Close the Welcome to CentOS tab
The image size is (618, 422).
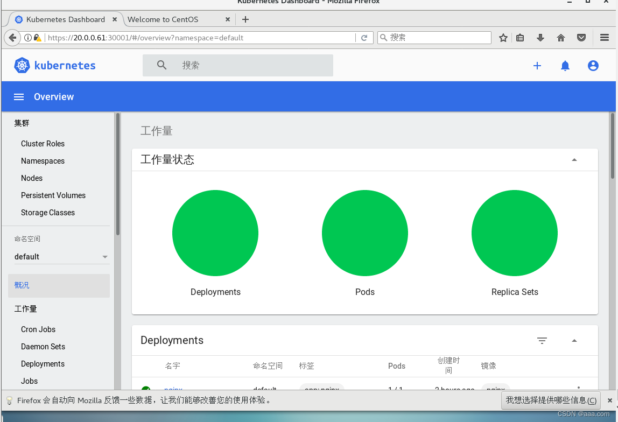227,19
